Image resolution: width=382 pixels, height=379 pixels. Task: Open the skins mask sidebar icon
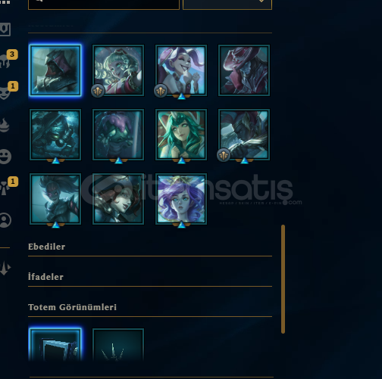click(x=5, y=93)
